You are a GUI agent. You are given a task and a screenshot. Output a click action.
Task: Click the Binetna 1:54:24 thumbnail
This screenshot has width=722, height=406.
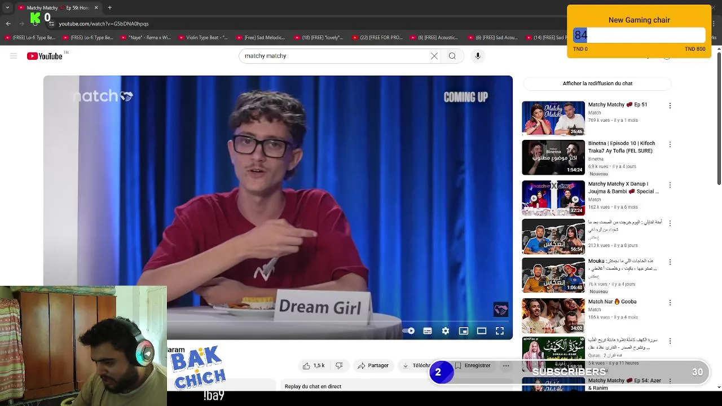(x=553, y=157)
